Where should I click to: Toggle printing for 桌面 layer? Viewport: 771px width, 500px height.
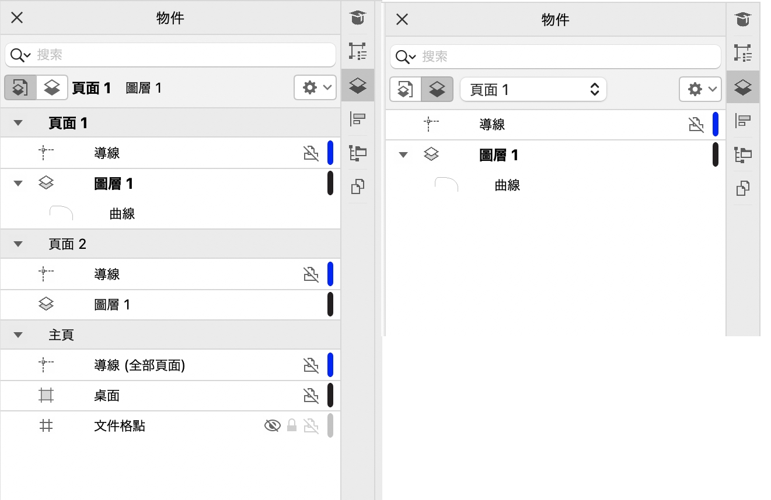[x=311, y=396]
